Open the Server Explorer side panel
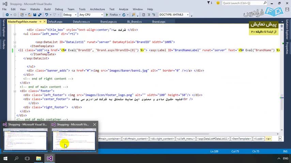 pos(4,28)
